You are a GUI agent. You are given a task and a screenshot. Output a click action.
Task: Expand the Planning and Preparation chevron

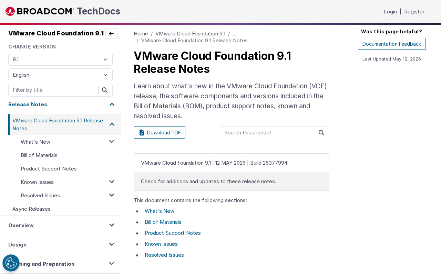click(112, 264)
